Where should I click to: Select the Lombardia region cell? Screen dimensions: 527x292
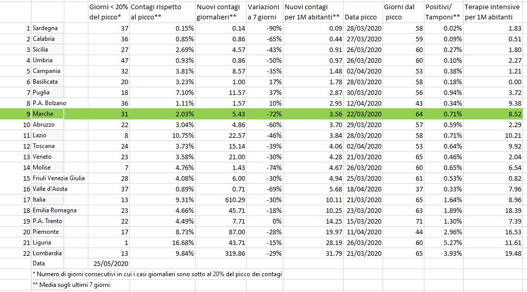coord(47,253)
